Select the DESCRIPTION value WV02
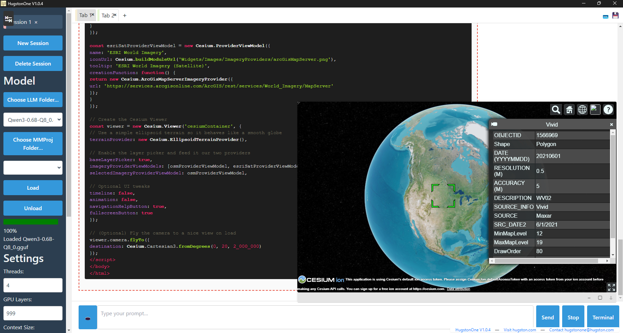This screenshot has width=623, height=333. point(543,198)
